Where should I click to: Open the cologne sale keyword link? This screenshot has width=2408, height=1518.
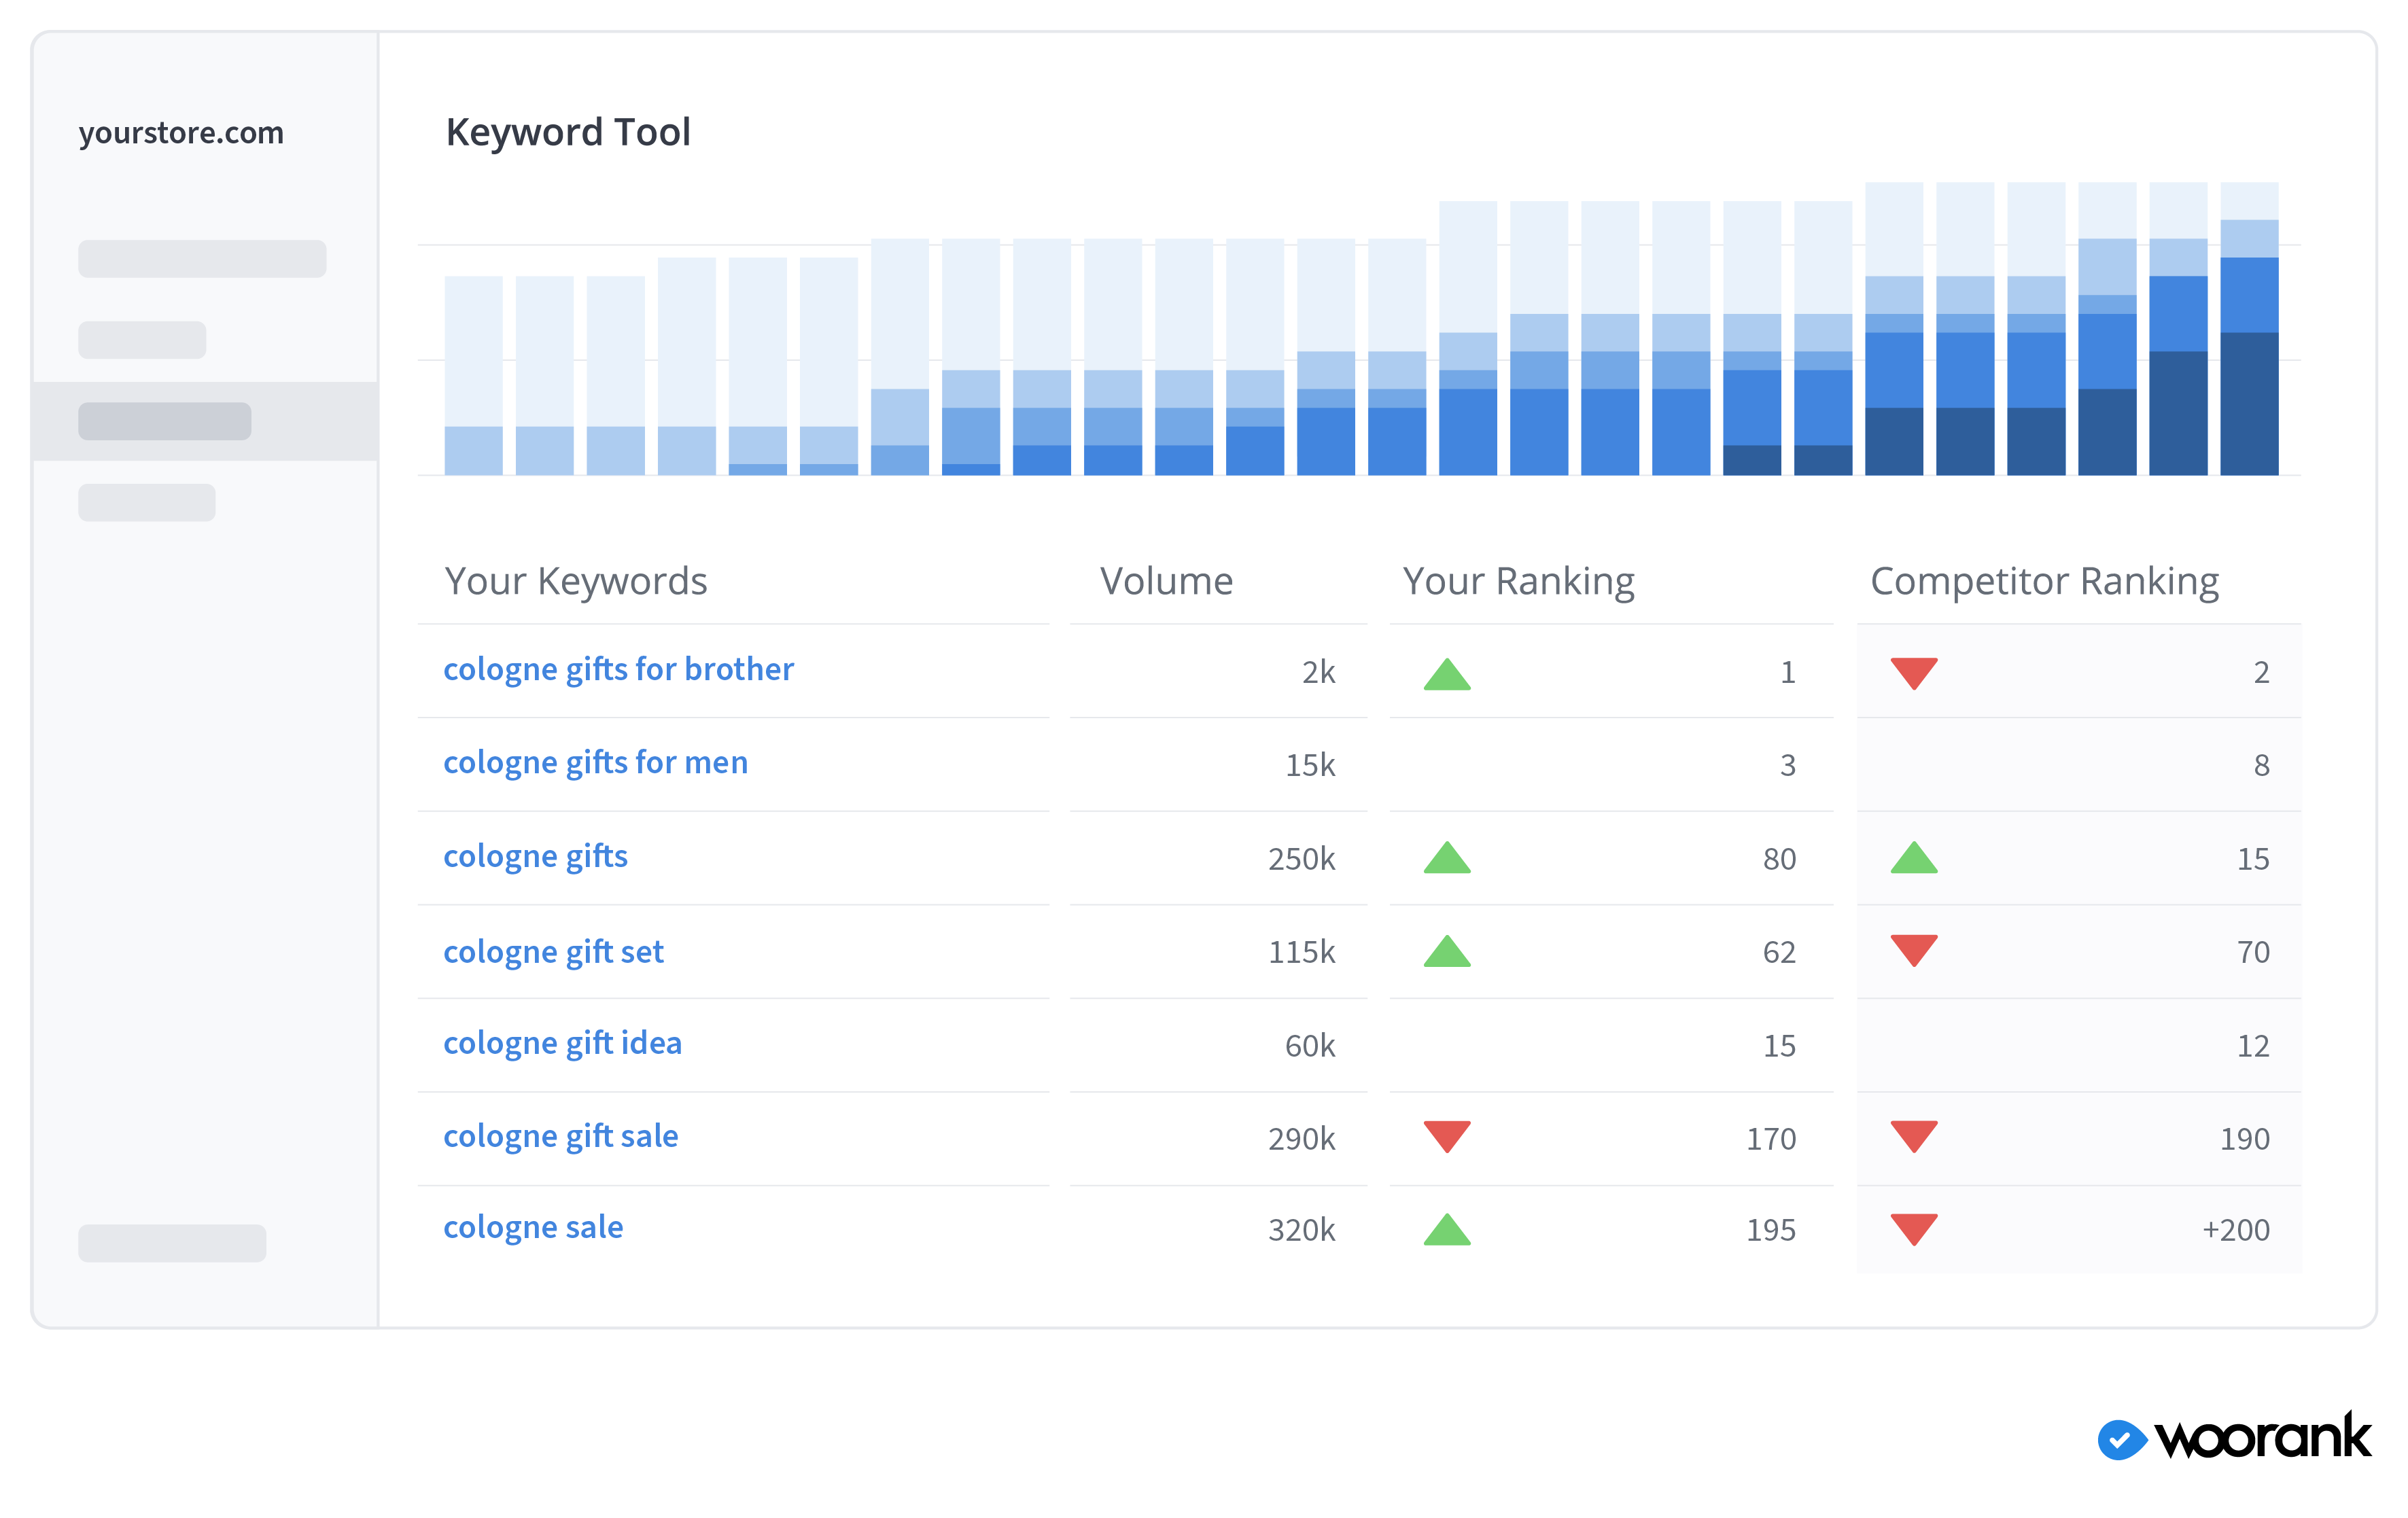point(533,1227)
